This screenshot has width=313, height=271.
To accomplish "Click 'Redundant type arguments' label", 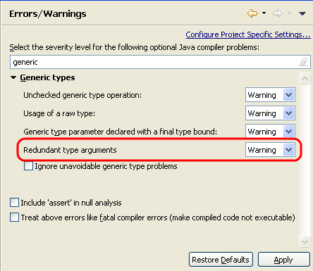I will (x=70, y=150).
